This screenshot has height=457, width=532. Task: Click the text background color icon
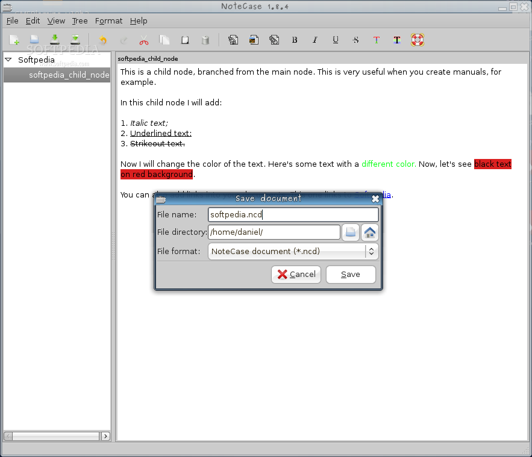(396, 40)
